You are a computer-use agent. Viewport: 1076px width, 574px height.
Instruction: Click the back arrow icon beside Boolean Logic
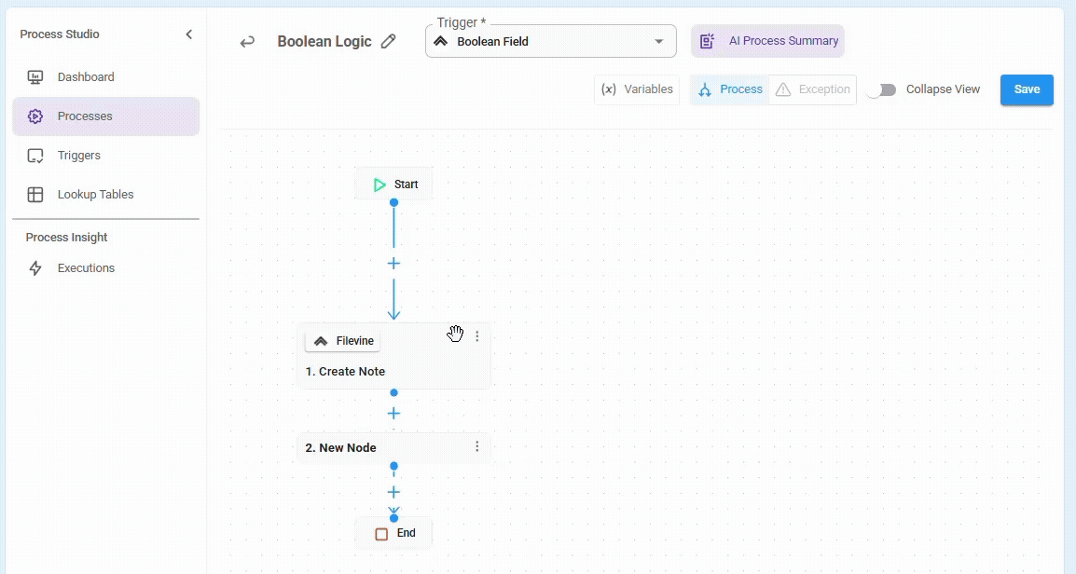pyautogui.click(x=247, y=42)
